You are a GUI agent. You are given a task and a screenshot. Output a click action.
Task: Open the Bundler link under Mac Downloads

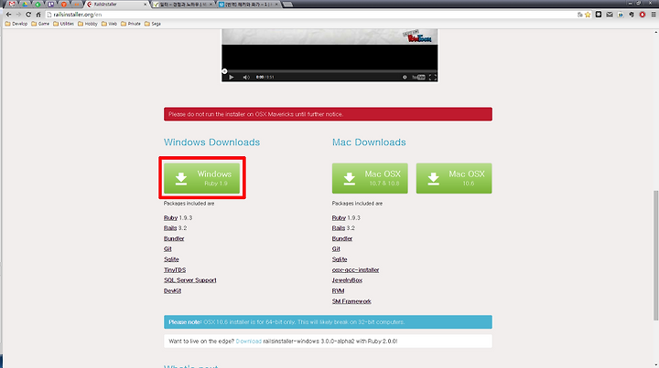342,238
